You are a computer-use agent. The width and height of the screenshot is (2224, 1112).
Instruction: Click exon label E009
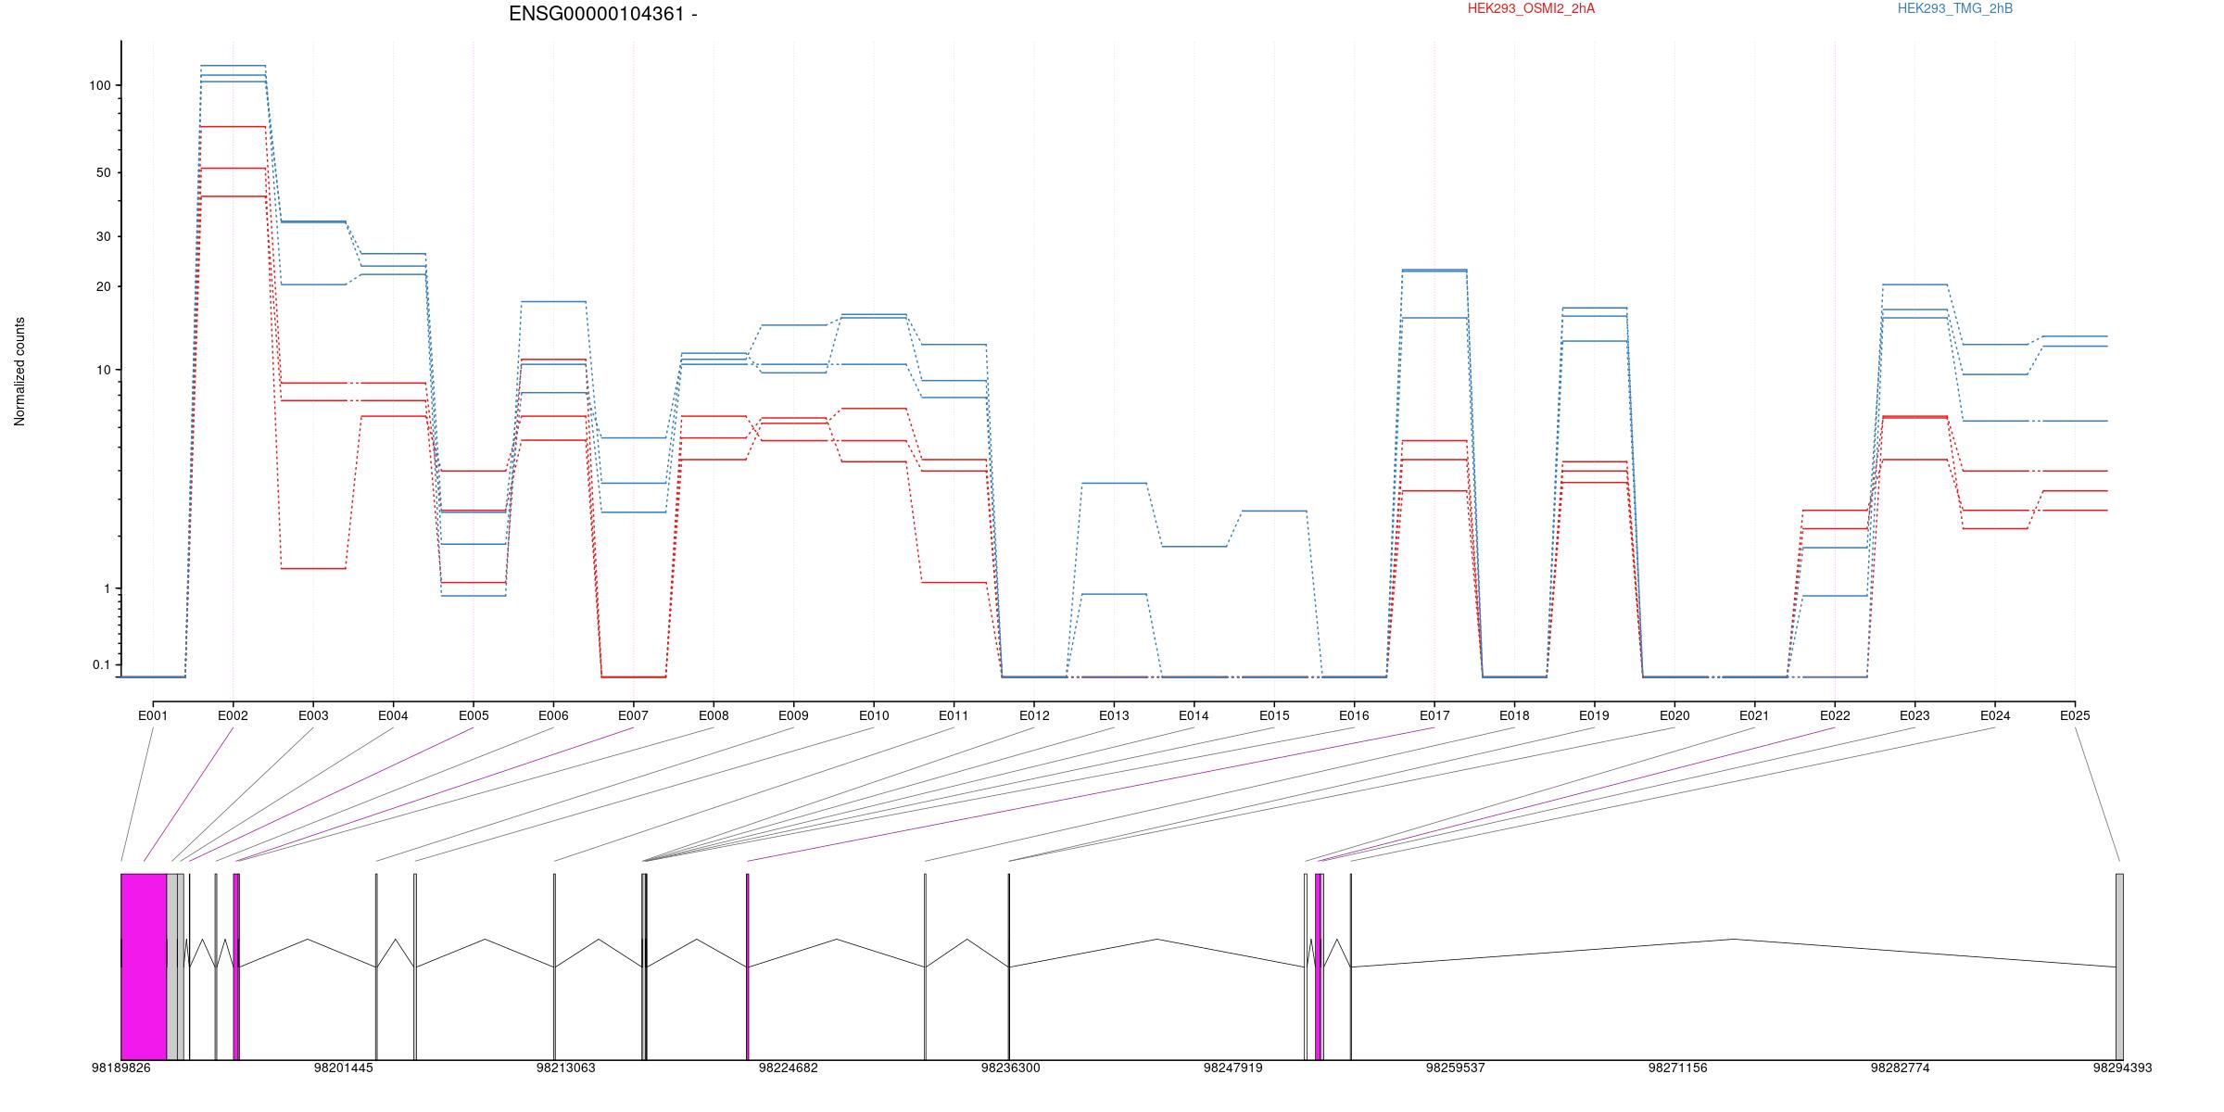(793, 715)
